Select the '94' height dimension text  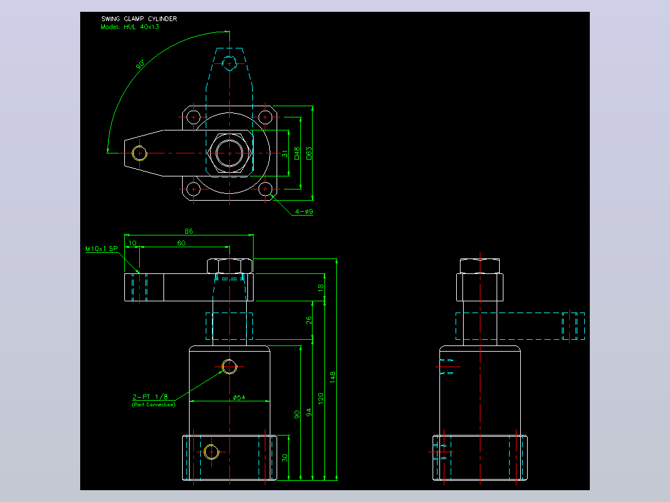click(x=309, y=413)
